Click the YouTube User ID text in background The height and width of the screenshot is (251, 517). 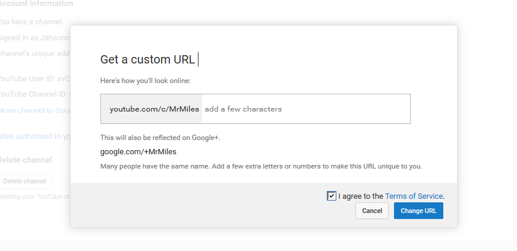pyautogui.click(x=35, y=79)
